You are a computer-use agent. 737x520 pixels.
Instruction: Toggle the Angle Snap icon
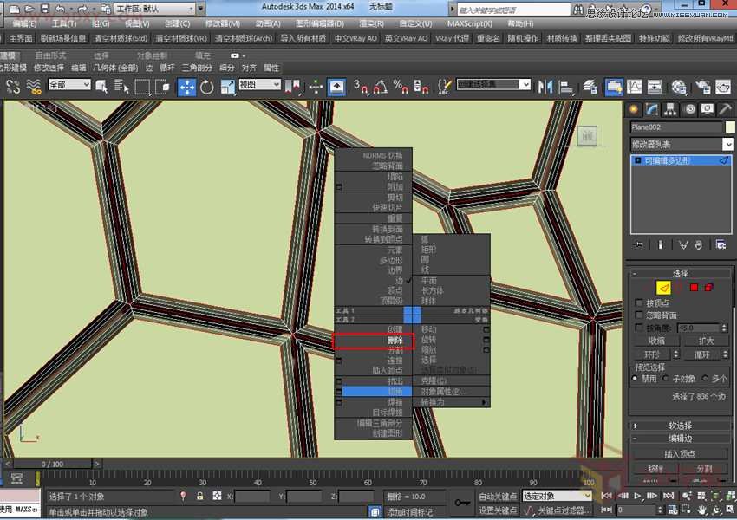(x=381, y=87)
